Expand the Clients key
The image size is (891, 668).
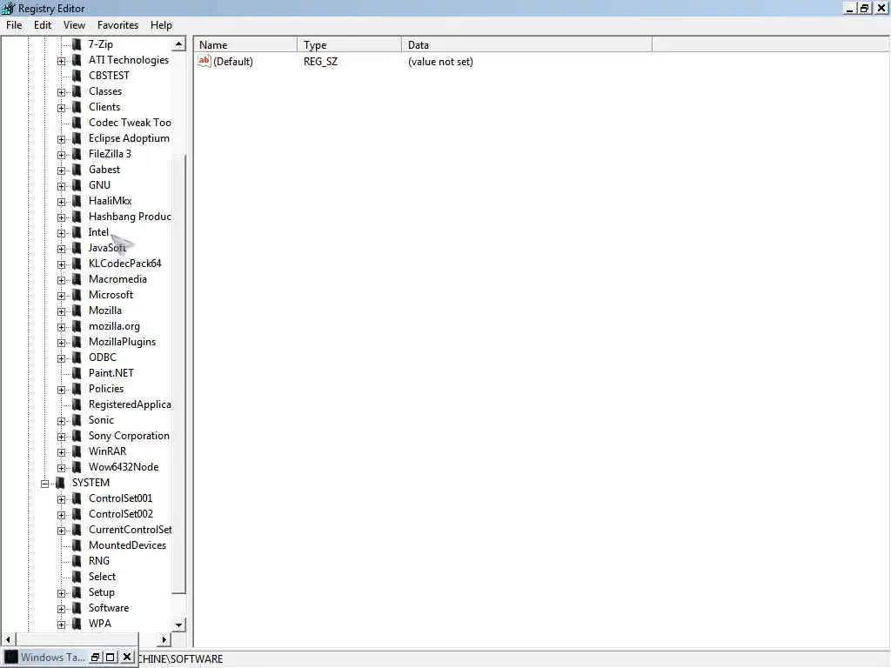point(62,108)
